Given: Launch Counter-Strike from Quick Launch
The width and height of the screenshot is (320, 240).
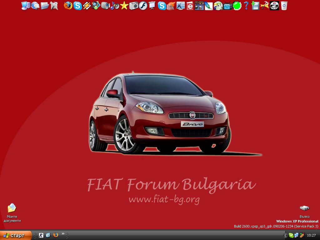Looking at the screenshot, I should click(x=41, y=235).
